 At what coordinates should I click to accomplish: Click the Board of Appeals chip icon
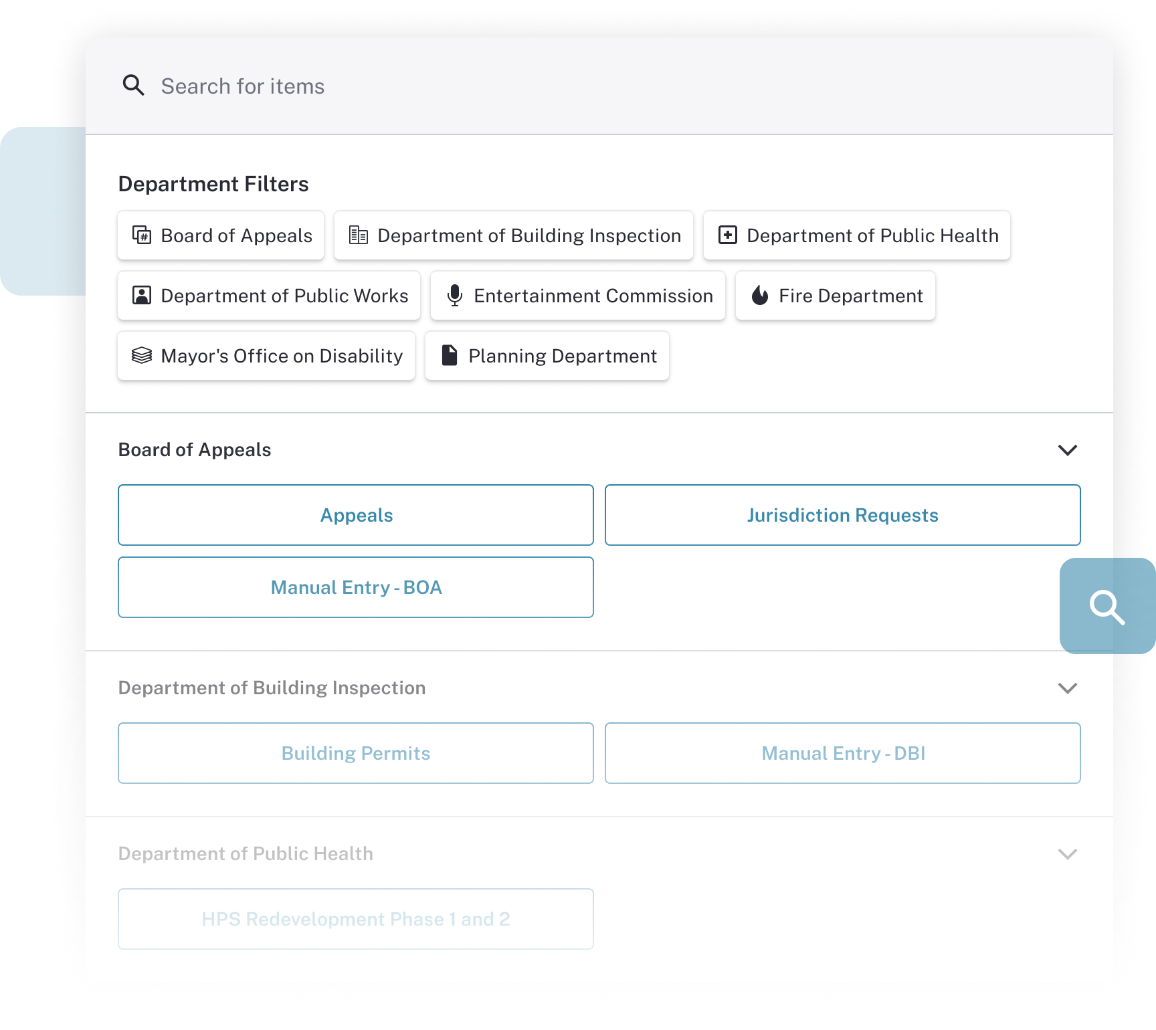[x=142, y=235]
